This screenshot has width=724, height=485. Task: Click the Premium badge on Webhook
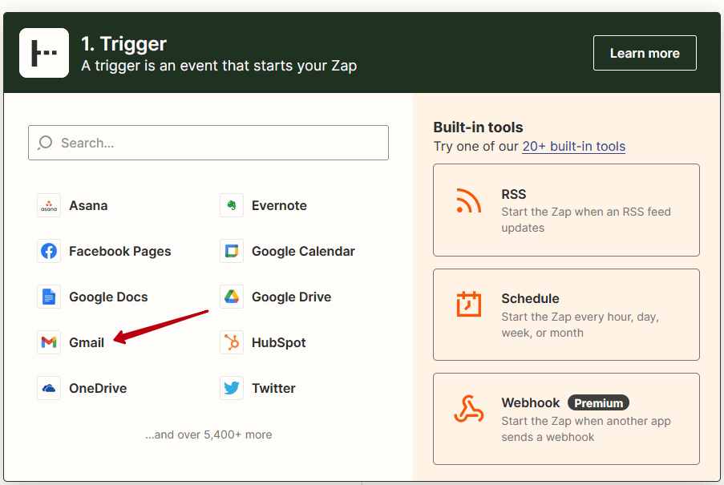pyautogui.click(x=598, y=403)
